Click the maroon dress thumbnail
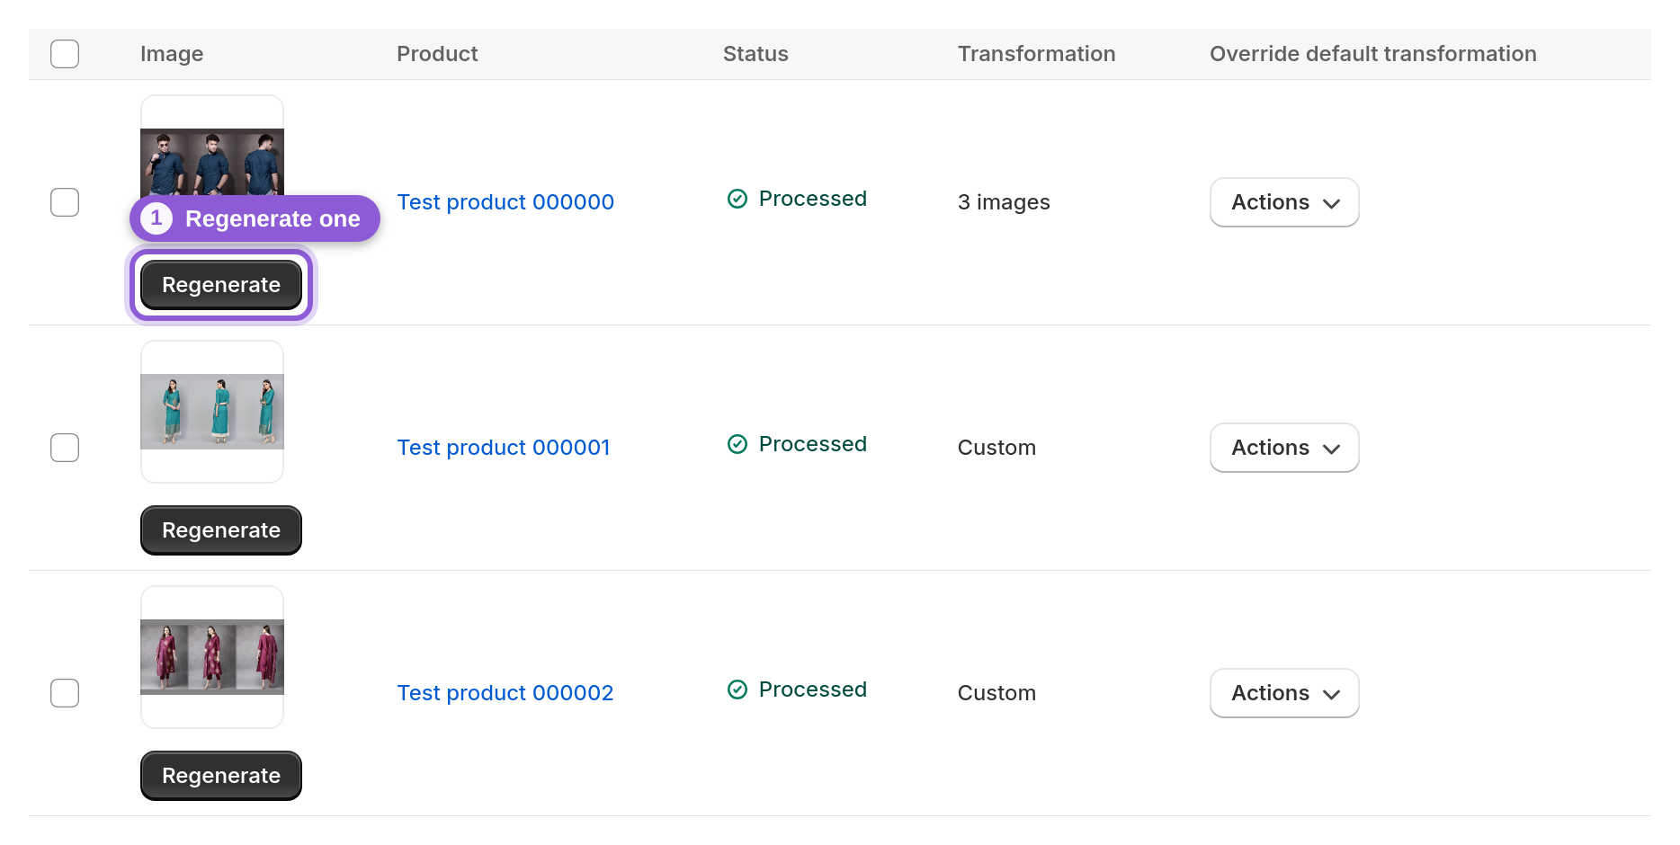Viewport: 1680px width, 845px height. [212, 657]
